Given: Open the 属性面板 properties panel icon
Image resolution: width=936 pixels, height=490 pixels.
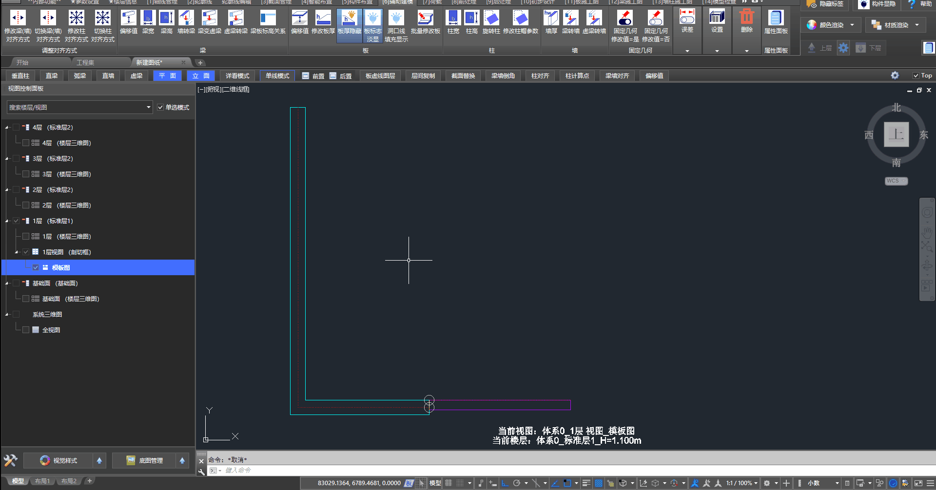Looking at the screenshot, I should point(776,19).
